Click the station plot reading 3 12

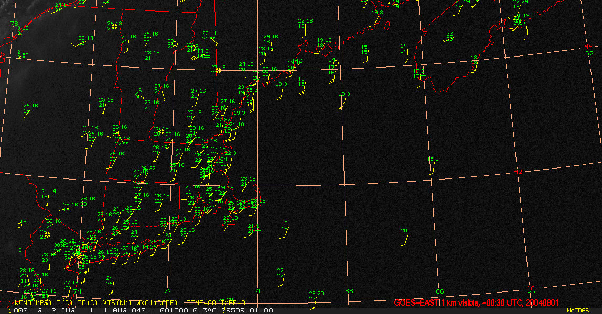pyautogui.click(x=23, y=28)
